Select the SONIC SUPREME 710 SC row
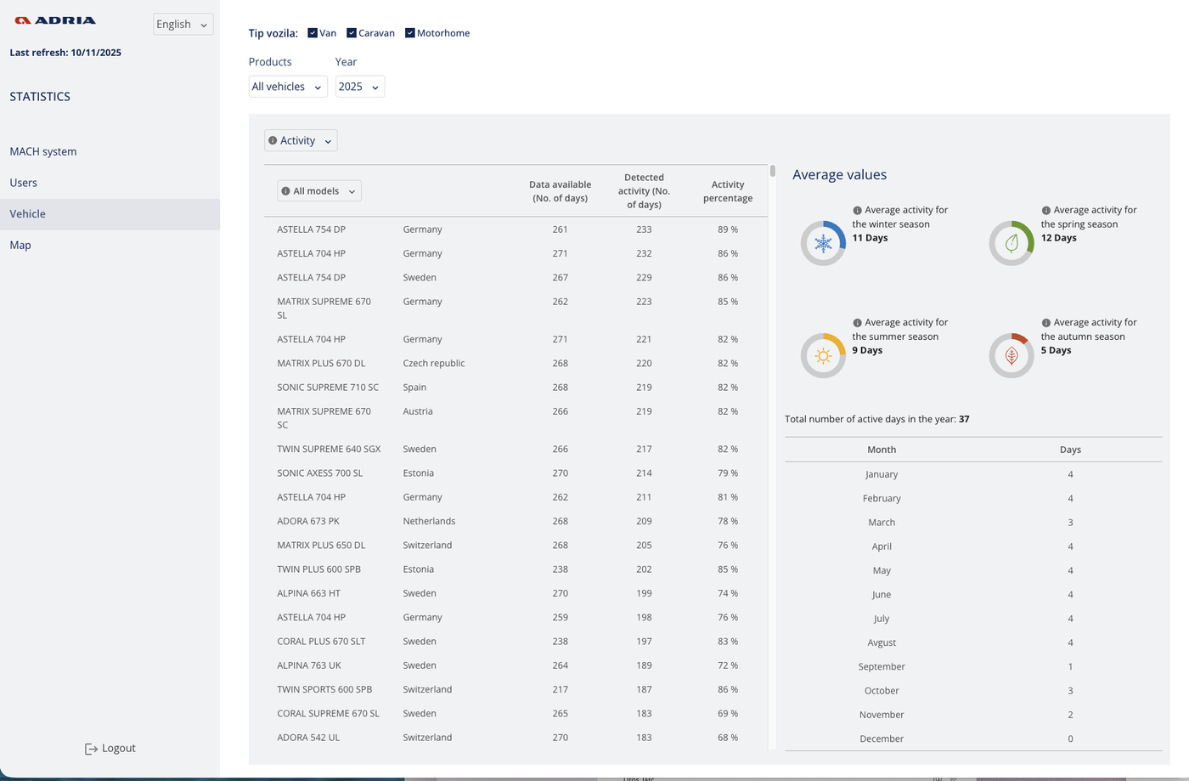Screen dimensions: 1189x781 tap(516, 388)
